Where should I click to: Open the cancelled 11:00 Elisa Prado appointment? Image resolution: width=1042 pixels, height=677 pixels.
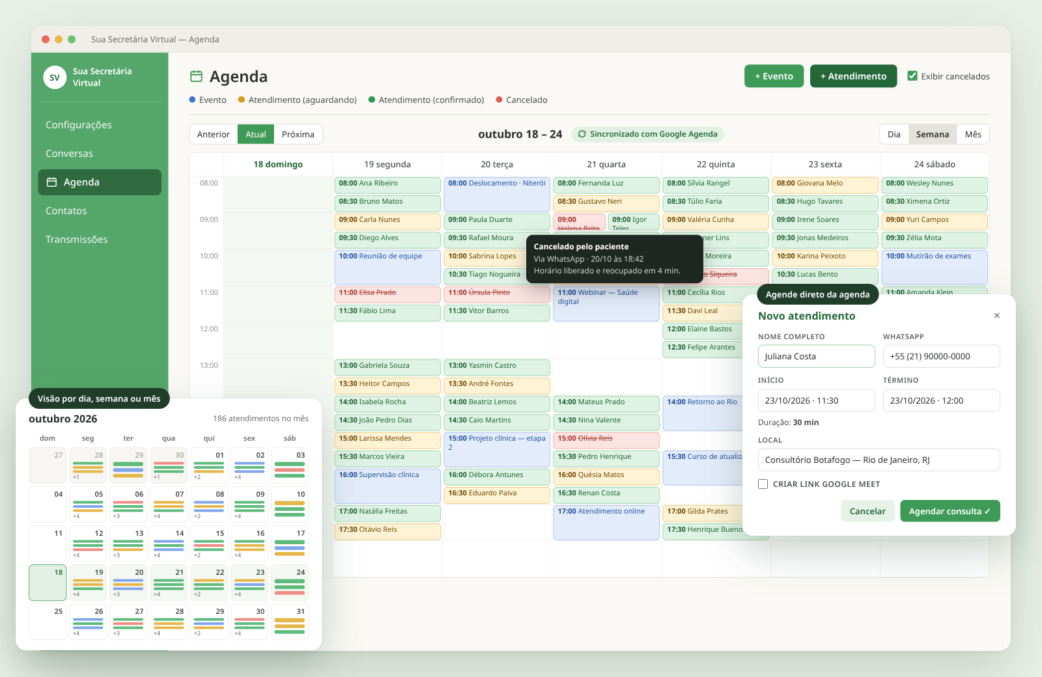[x=387, y=294]
